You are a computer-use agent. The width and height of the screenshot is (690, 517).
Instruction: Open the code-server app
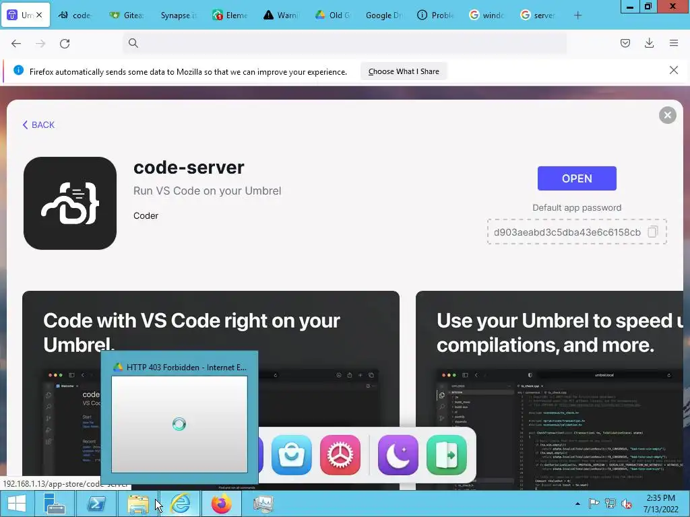[577, 178]
